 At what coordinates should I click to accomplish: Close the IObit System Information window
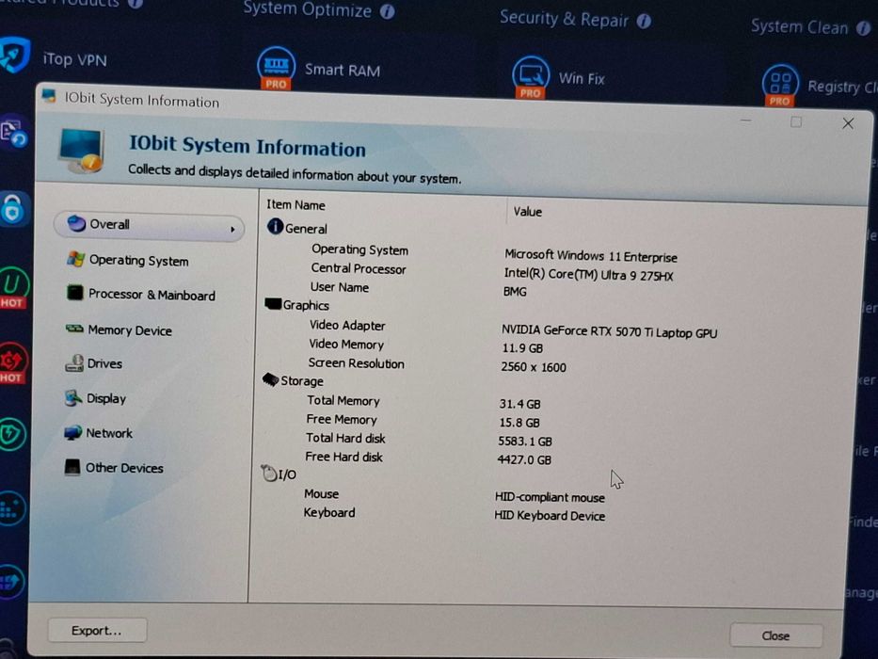click(x=848, y=123)
